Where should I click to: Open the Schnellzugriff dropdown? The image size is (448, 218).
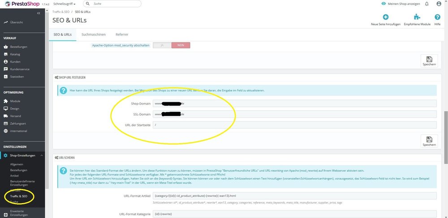64,4
